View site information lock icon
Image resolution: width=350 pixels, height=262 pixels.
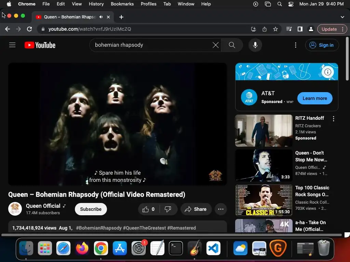click(43, 29)
